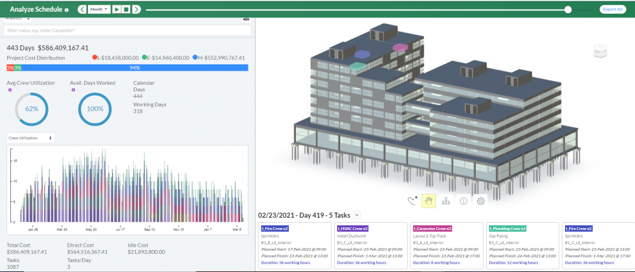Play the 4D schedule animation
Viewport: 635px width, 272px height.
tap(117, 10)
